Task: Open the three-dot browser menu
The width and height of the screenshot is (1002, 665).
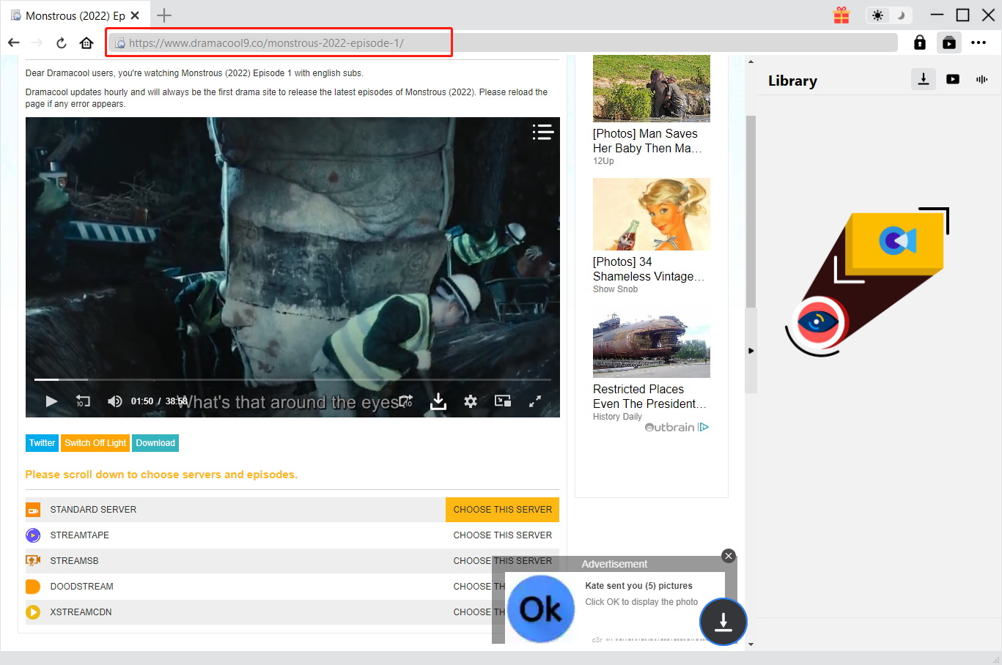Action: [x=979, y=42]
